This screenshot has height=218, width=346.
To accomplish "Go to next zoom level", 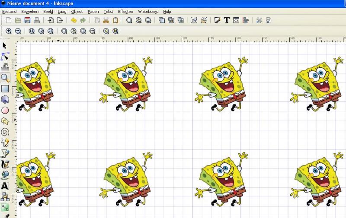I will coord(115,31).
